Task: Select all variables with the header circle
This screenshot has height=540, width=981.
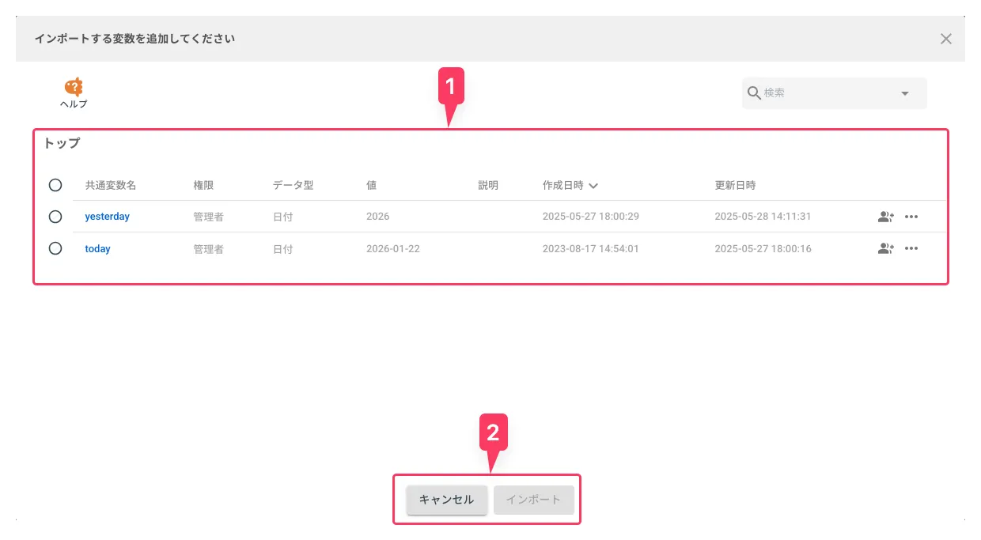Action: coord(55,184)
